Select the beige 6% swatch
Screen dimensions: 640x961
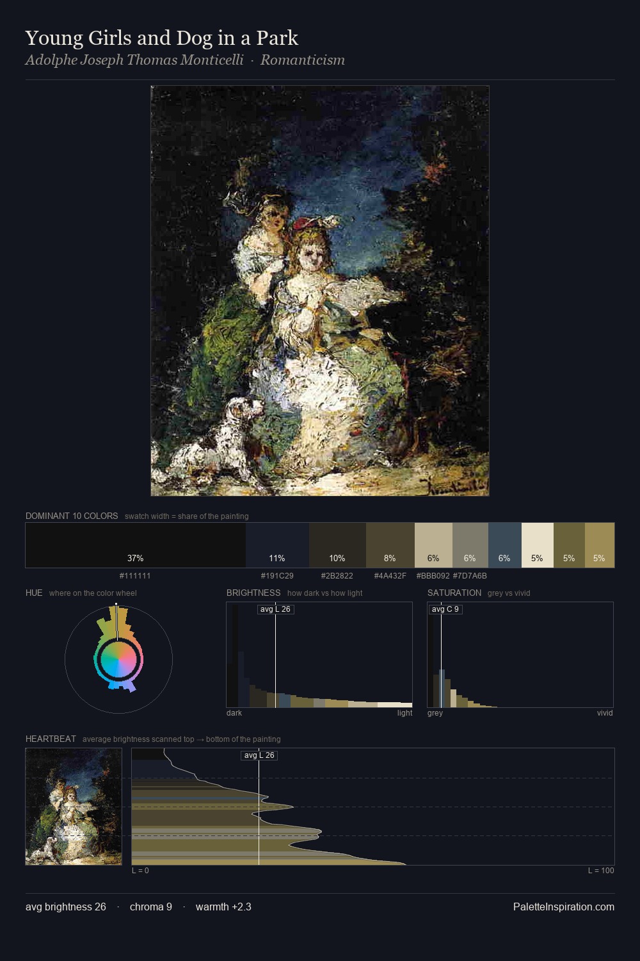(433, 545)
